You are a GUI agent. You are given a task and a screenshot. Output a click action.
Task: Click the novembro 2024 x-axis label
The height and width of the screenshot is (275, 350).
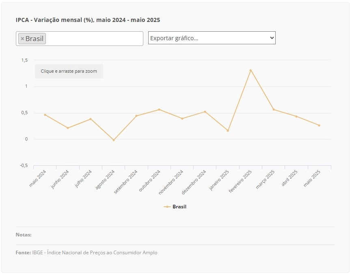click(x=171, y=182)
